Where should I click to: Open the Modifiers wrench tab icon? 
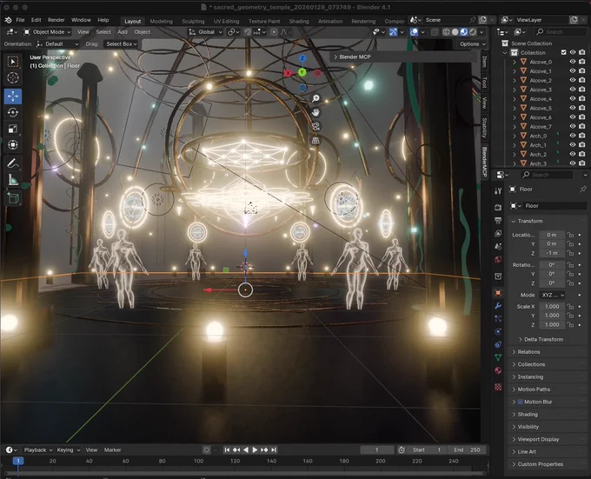(498, 306)
